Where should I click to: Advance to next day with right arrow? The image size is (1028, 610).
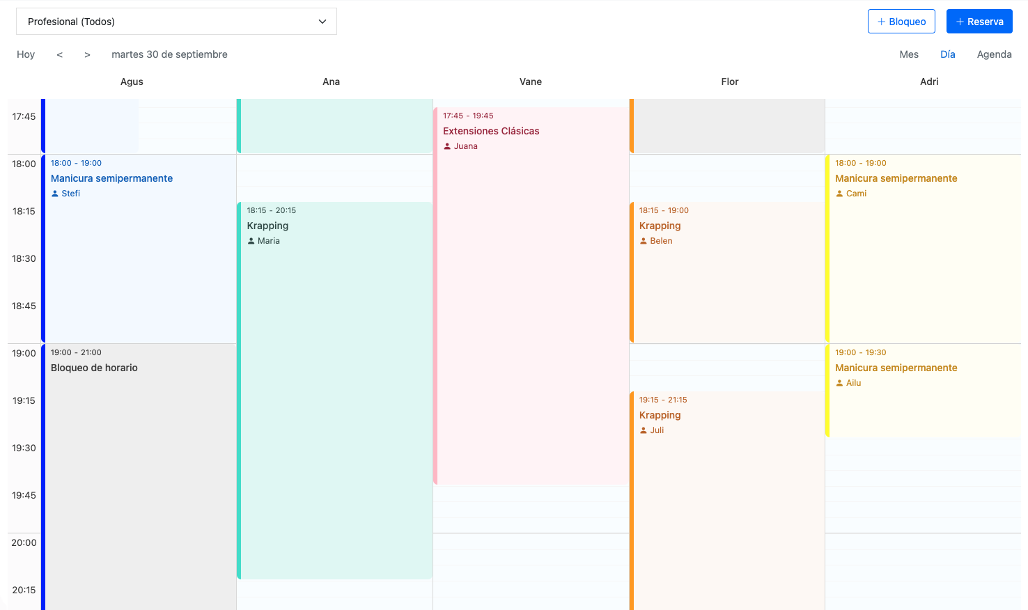87,54
